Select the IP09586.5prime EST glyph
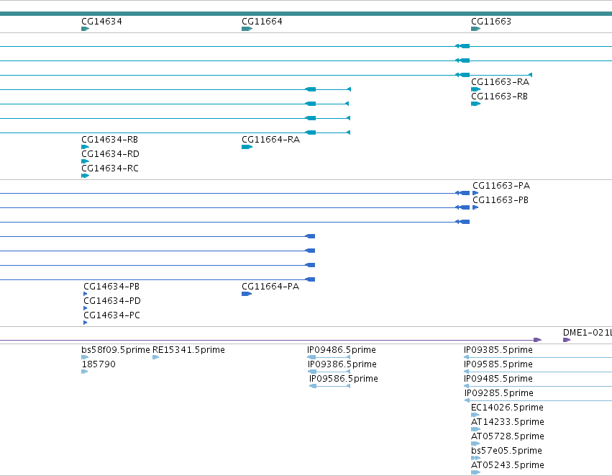Image resolution: width=612 pixels, height=476 pixels. (330, 386)
